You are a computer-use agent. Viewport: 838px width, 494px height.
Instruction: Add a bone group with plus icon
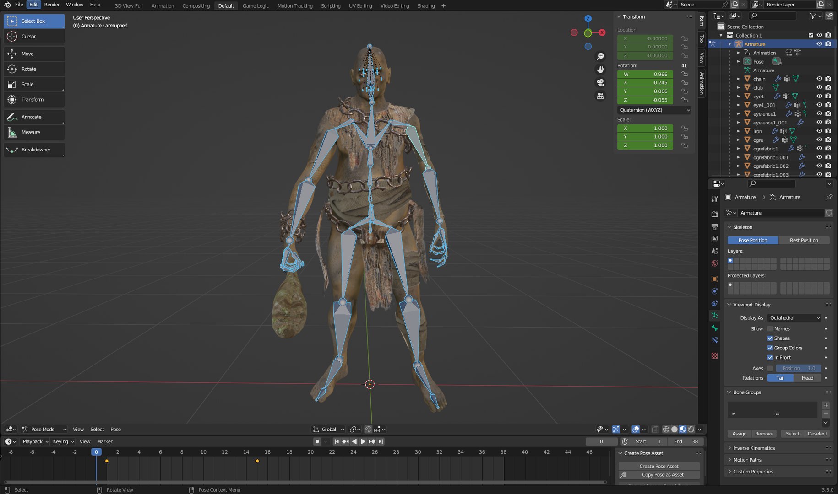click(x=826, y=405)
